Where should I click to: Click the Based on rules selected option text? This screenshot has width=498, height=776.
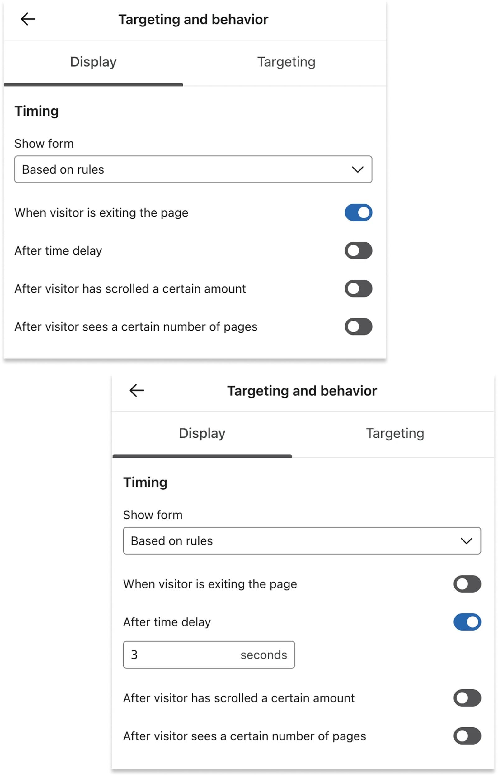(63, 169)
